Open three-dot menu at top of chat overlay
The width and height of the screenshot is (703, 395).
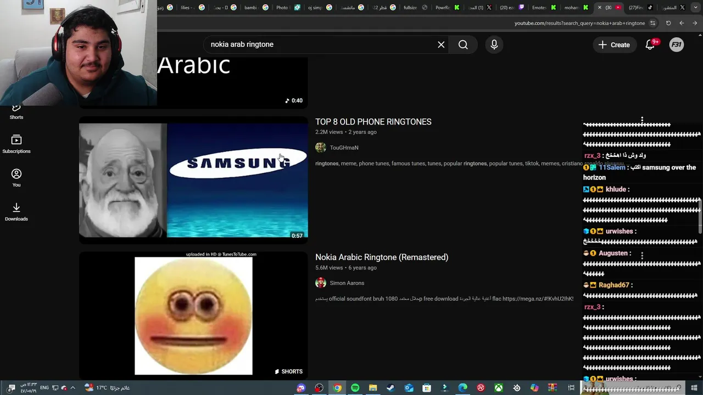tap(642, 120)
